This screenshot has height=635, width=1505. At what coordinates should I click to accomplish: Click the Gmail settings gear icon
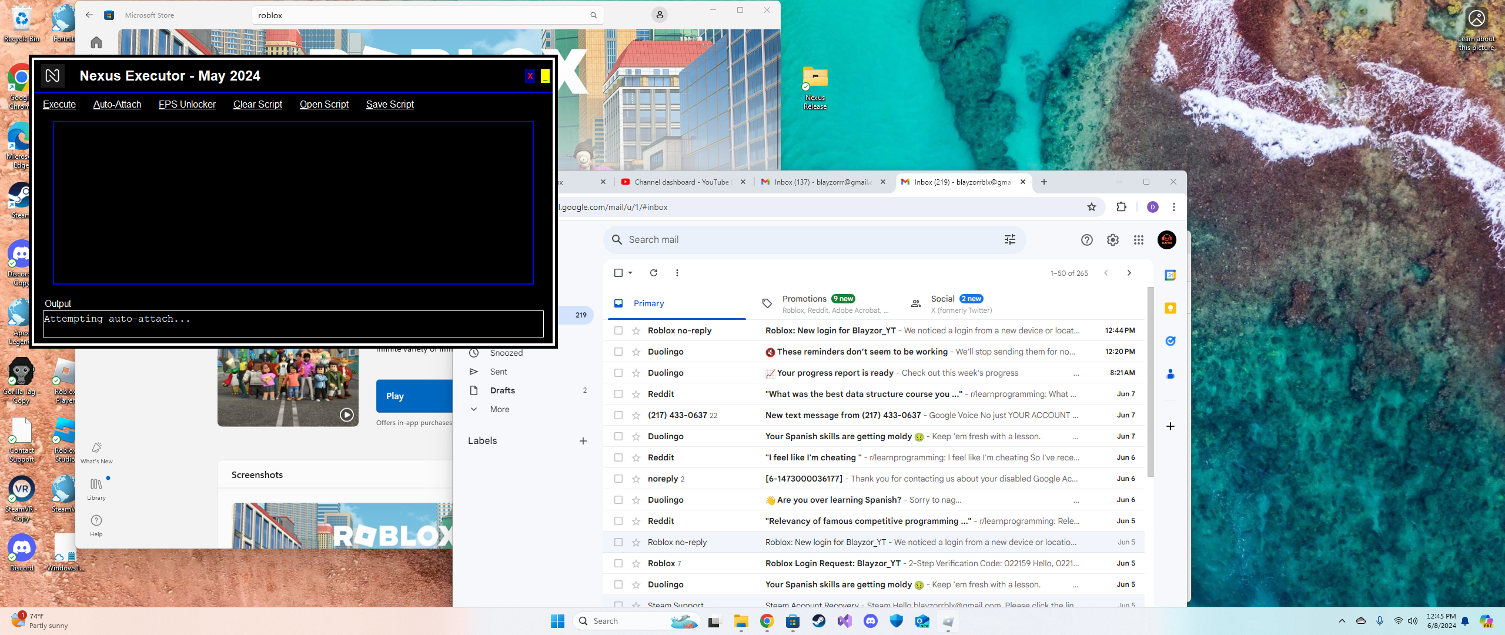[x=1112, y=240]
